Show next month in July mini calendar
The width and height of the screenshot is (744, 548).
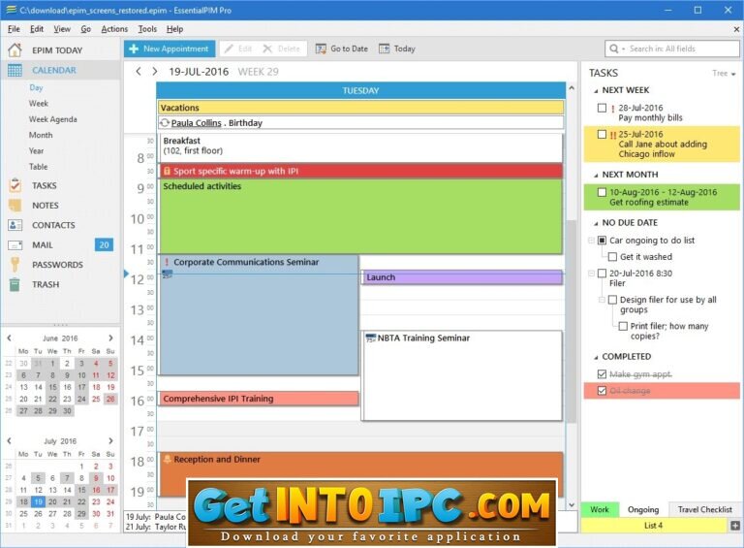point(110,441)
